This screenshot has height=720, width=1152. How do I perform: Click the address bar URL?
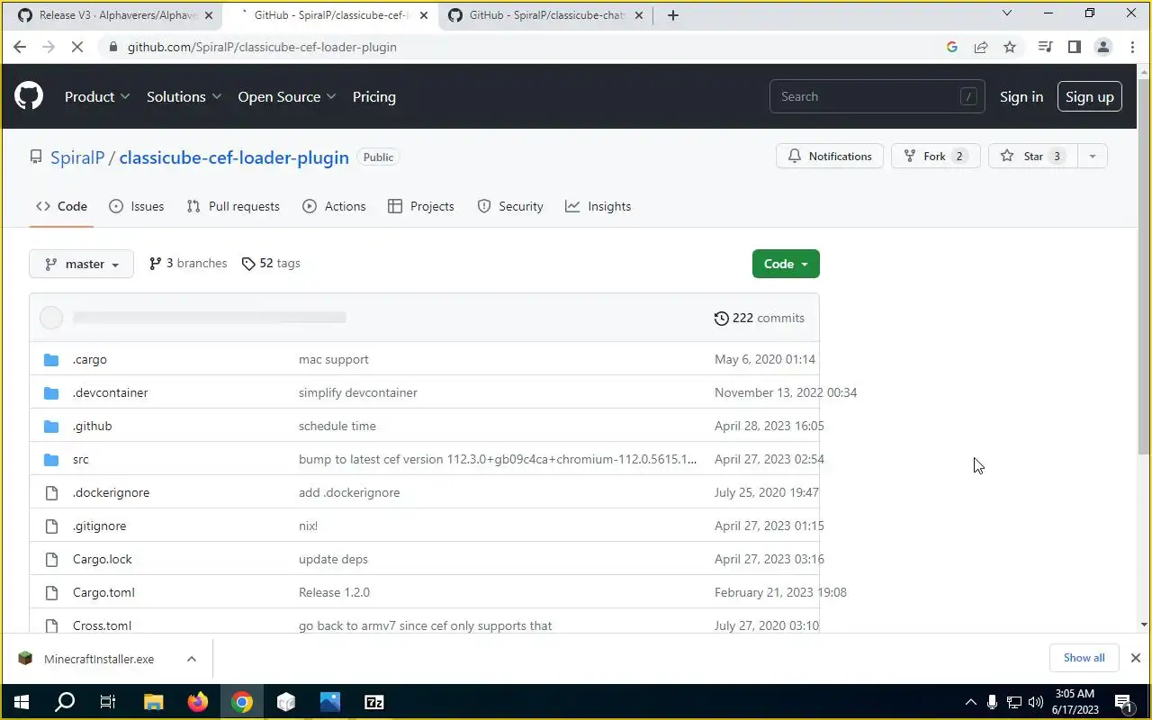pos(262,47)
